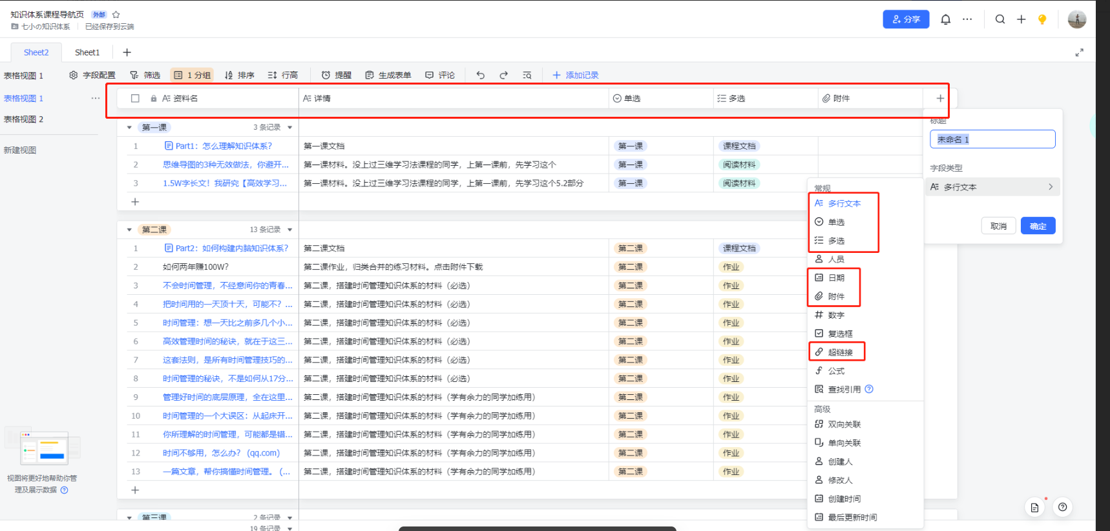1110x531 pixels.
Task: Switch to the Sheet2 tab
Action: click(x=36, y=52)
